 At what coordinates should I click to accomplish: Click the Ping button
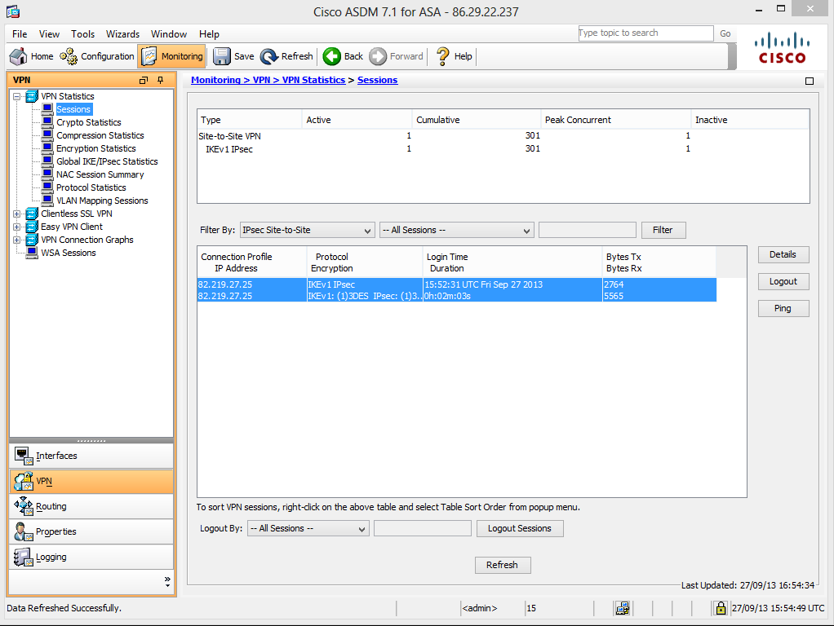click(783, 308)
